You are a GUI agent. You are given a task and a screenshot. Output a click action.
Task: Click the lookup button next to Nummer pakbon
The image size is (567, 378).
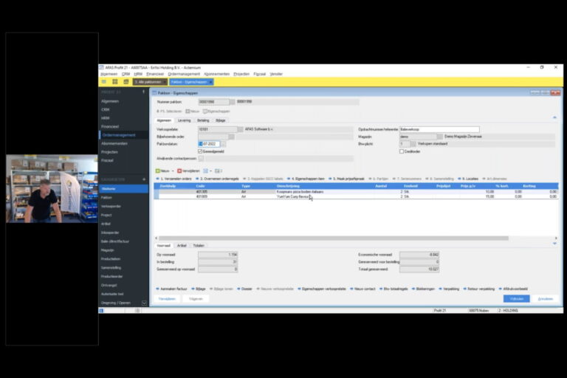pos(232,102)
